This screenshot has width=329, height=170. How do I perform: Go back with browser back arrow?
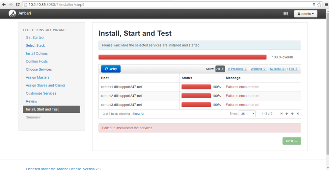[x=4, y=4]
